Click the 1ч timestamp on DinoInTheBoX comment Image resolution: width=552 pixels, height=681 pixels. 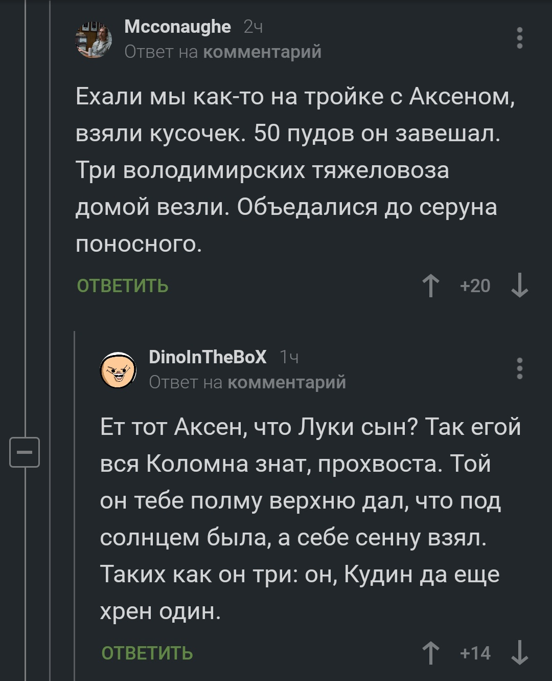click(289, 357)
